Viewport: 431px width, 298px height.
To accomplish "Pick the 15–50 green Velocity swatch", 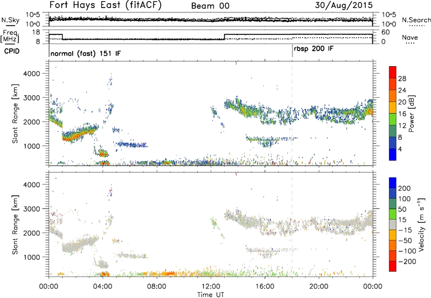I will coord(393,214).
